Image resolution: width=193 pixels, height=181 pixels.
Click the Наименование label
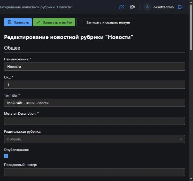click(18, 59)
